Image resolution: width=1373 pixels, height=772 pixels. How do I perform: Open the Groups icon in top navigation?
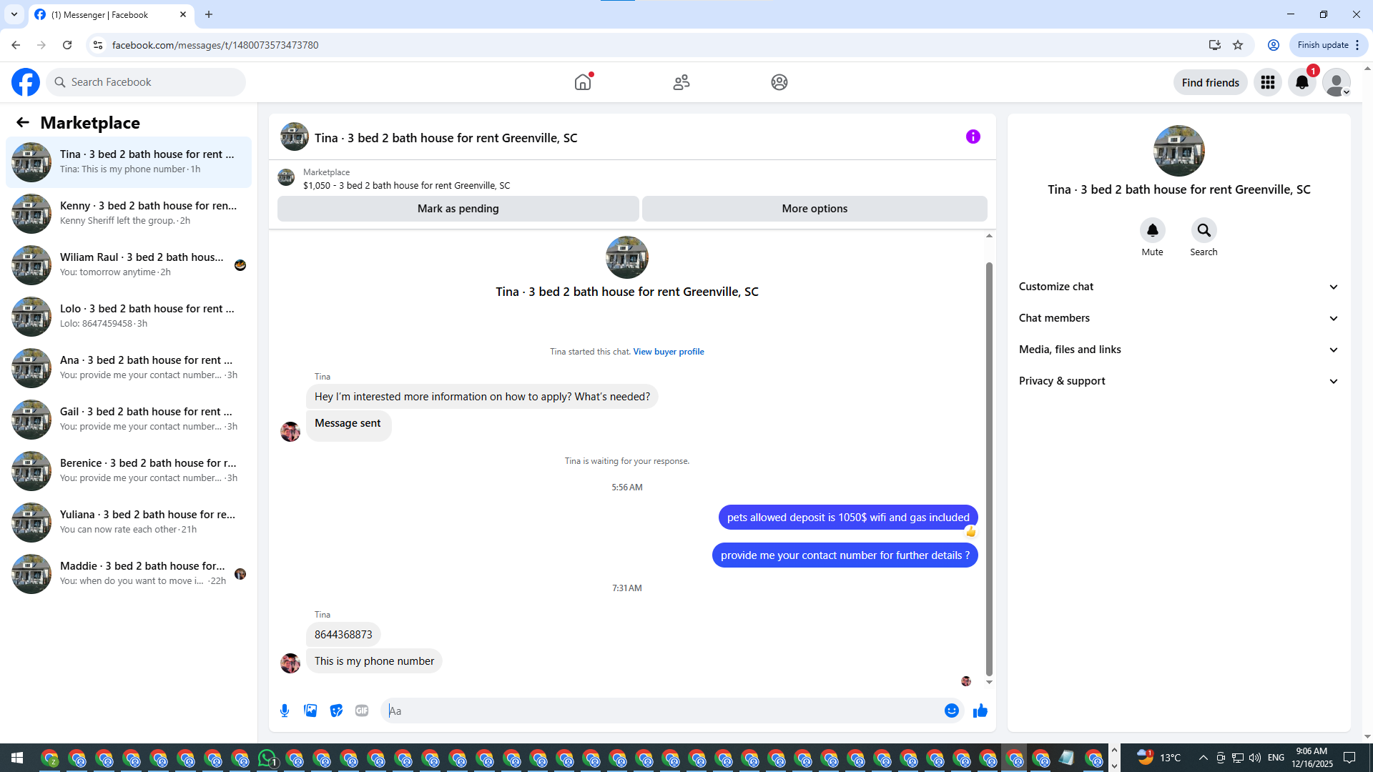(779, 82)
